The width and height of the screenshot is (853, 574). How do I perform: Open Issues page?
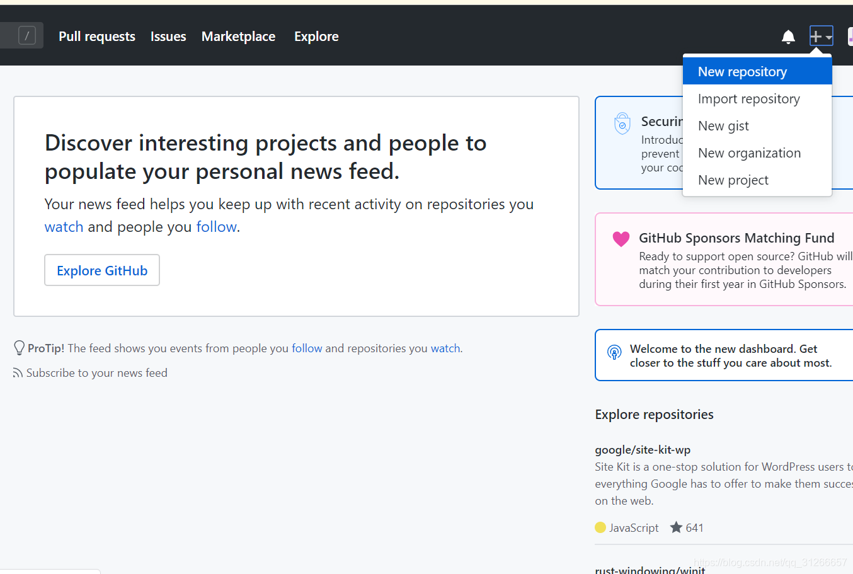point(168,37)
